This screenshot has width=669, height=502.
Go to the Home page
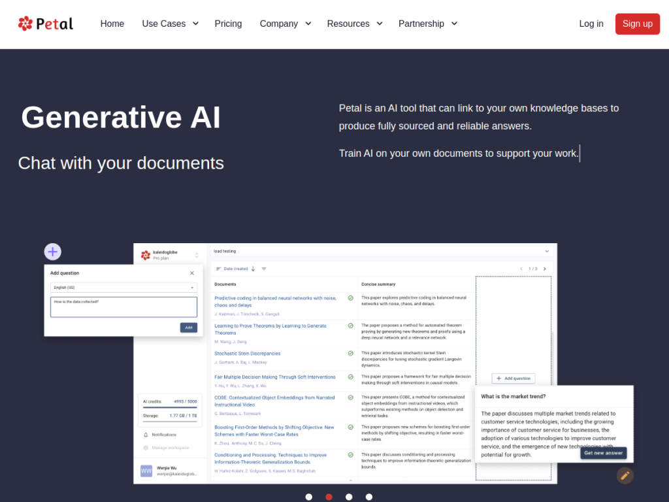pyautogui.click(x=112, y=24)
